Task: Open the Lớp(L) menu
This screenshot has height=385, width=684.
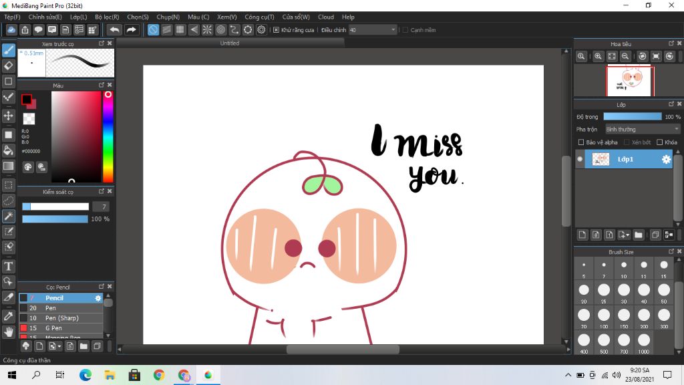Action: (x=79, y=17)
